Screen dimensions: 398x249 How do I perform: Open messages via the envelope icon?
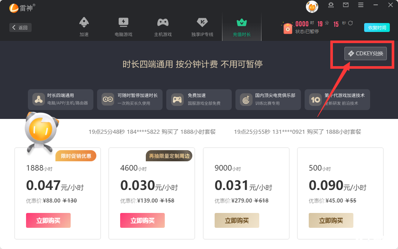tap(346, 5)
